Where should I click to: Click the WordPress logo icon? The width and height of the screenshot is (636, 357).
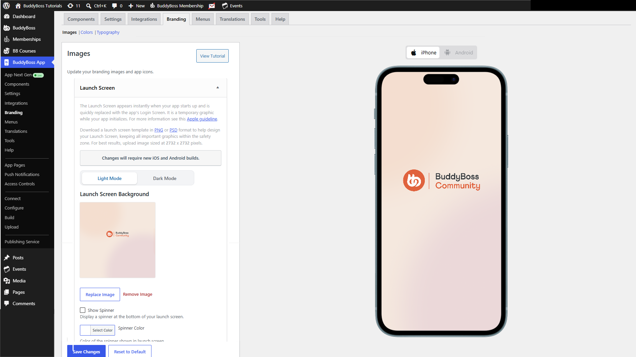[6, 6]
